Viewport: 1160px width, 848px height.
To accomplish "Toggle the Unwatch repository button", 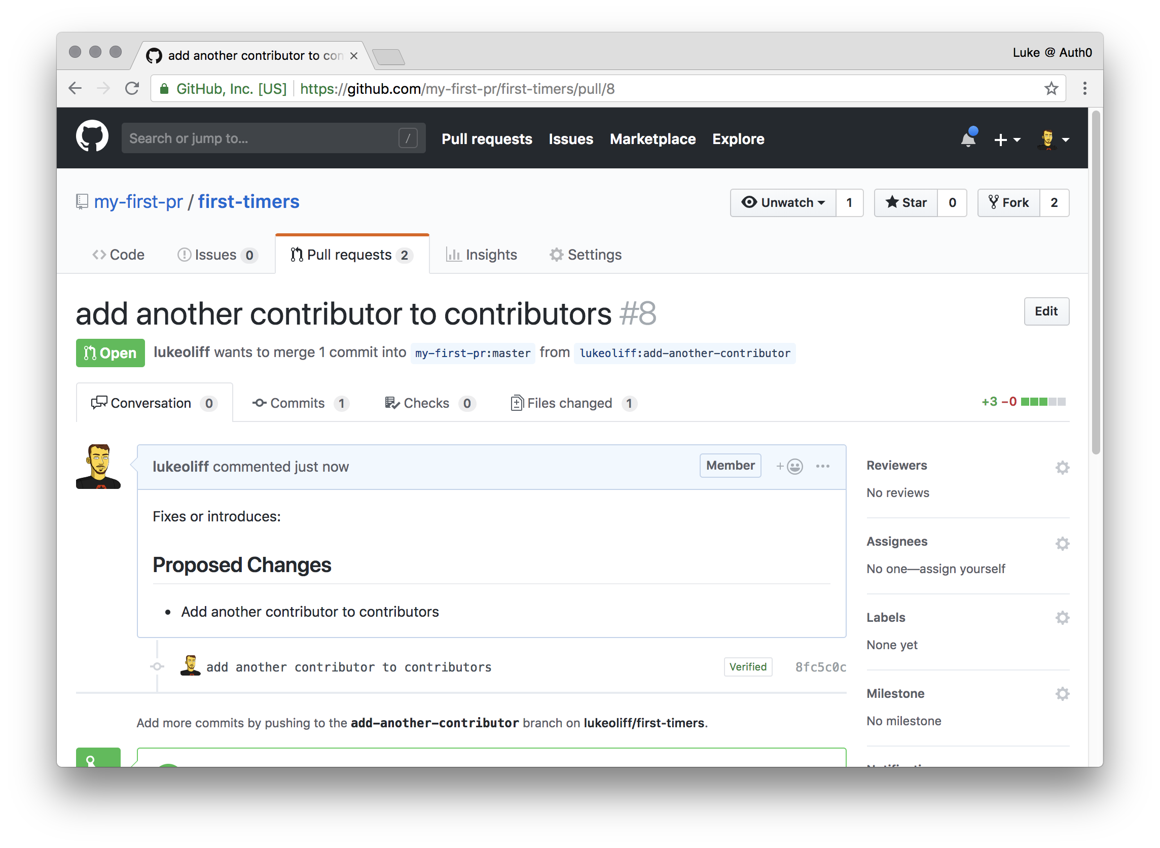I will click(x=783, y=203).
